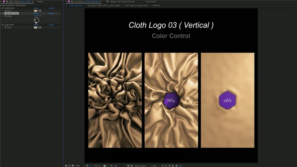Open the magnification 100% dropdown

(79, 166)
